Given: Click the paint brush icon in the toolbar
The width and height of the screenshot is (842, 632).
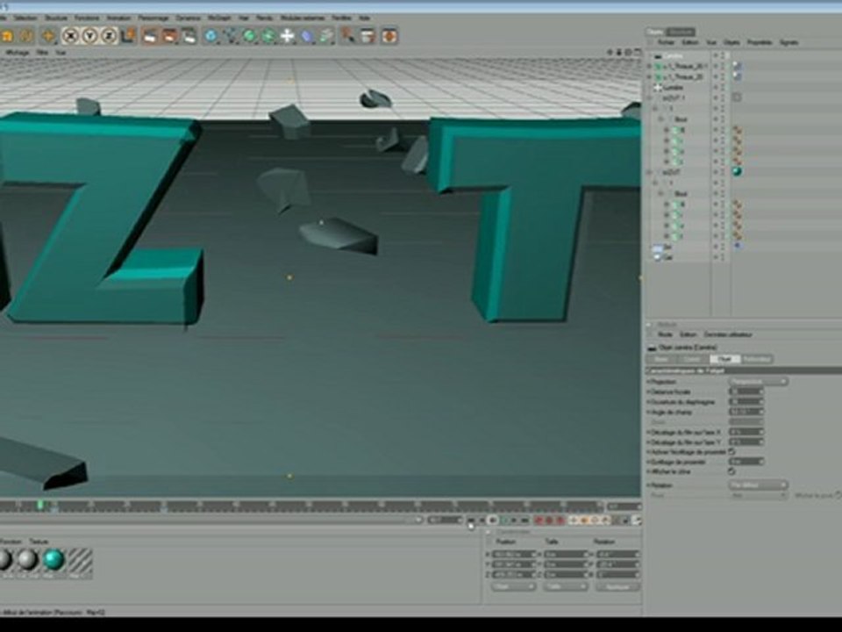Looking at the screenshot, I should pos(348,36).
